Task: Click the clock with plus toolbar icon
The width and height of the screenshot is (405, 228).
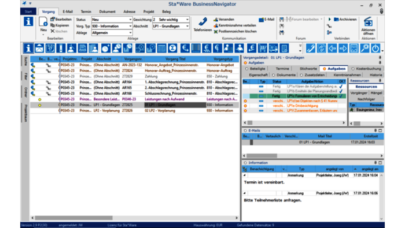Action: coord(105,48)
